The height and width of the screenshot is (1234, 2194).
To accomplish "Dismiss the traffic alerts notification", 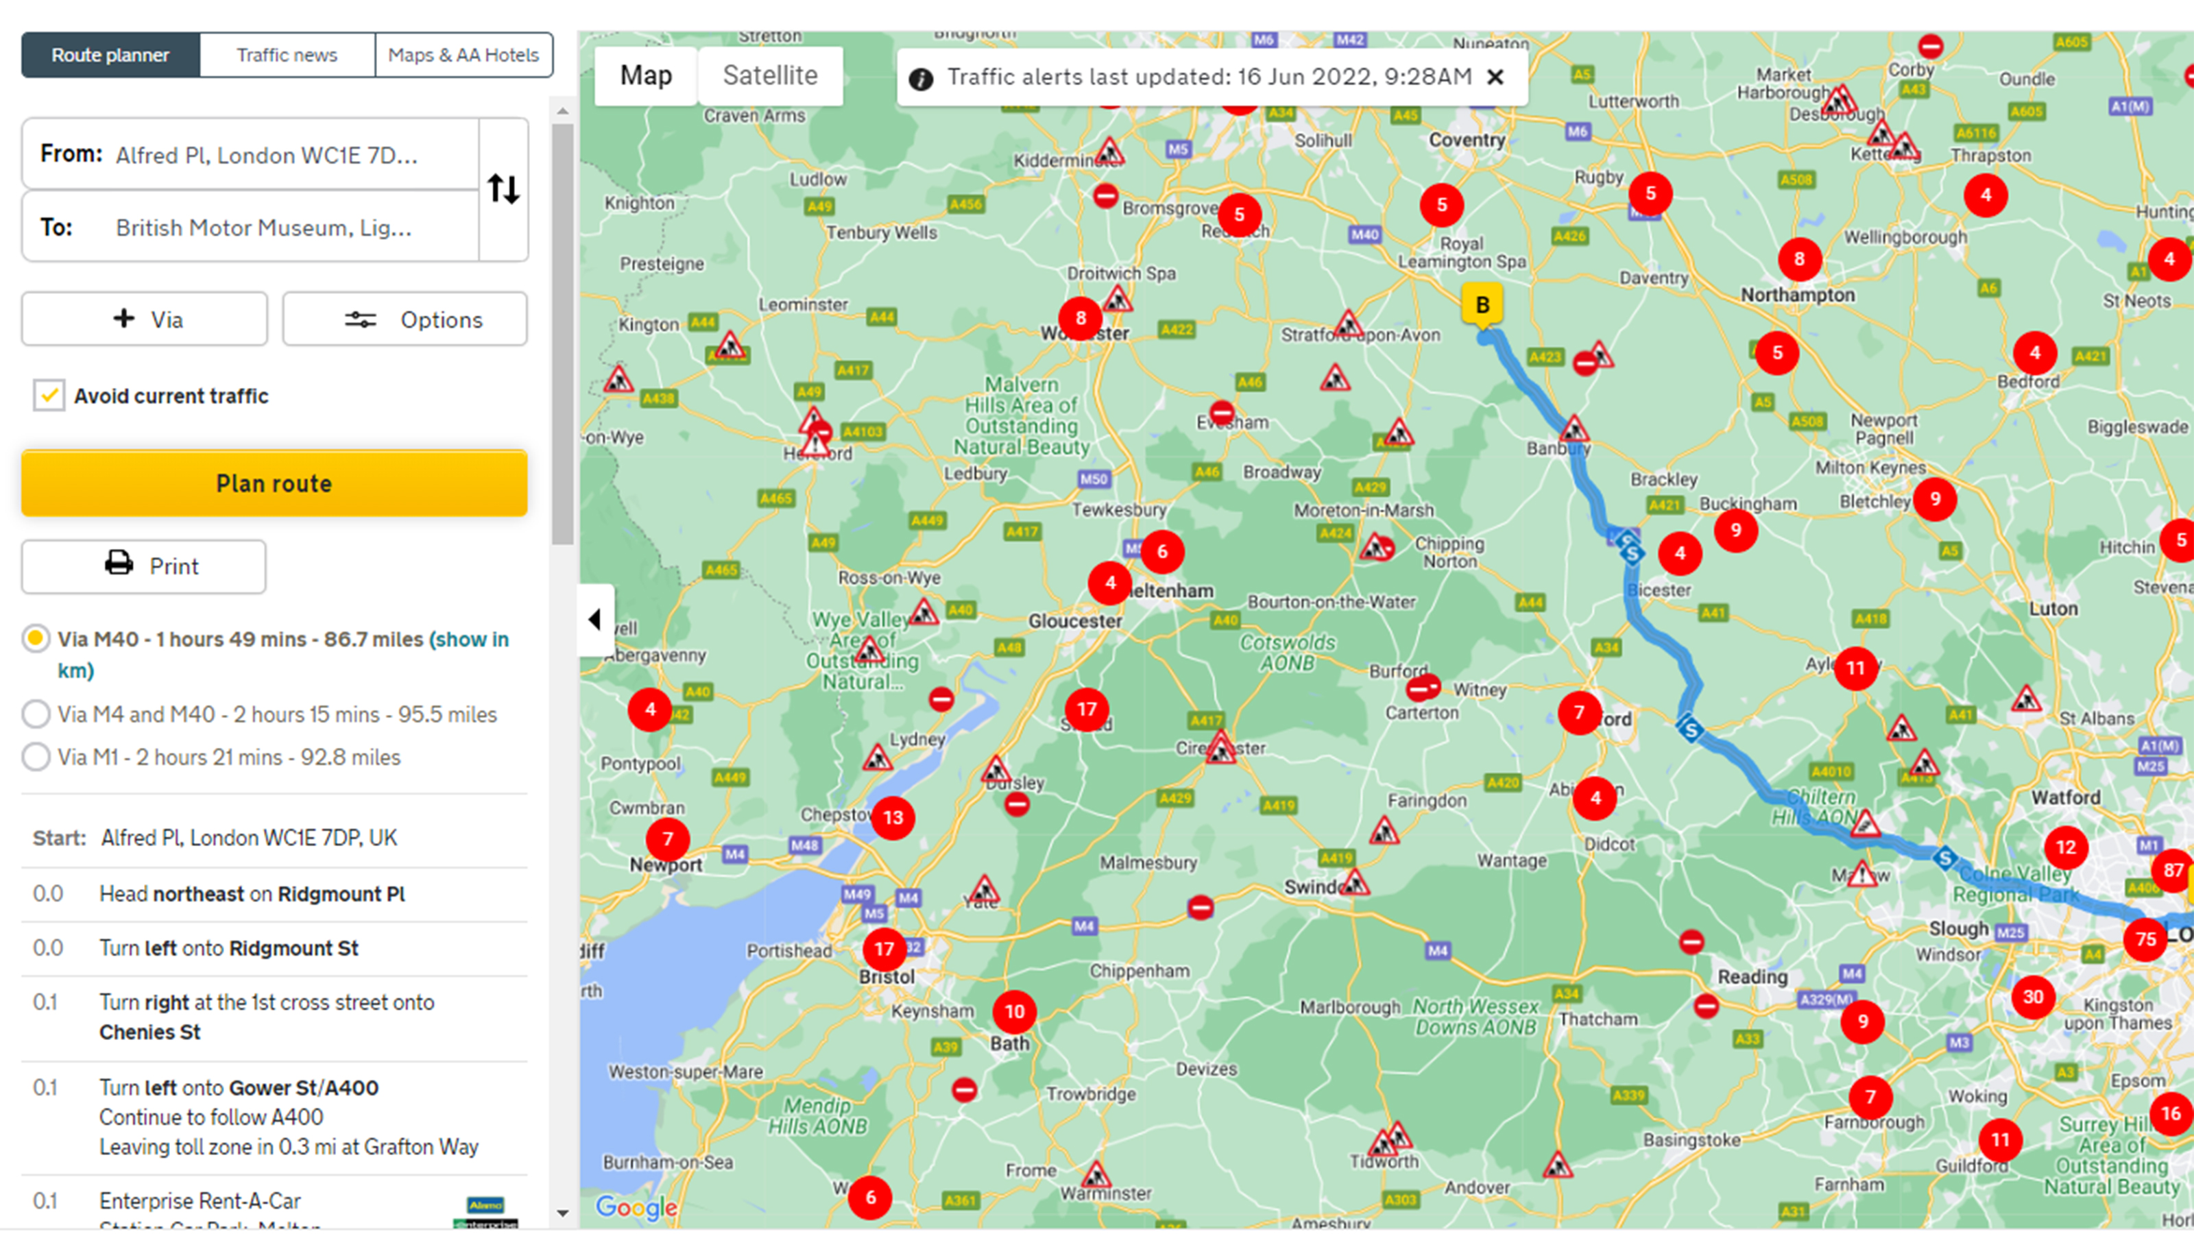I will (x=1495, y=77).
